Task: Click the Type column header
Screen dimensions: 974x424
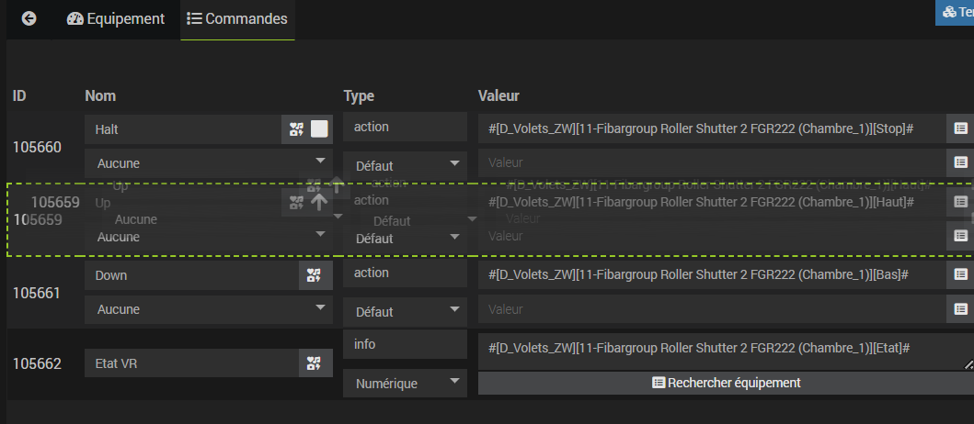Action: pos(359,95)
